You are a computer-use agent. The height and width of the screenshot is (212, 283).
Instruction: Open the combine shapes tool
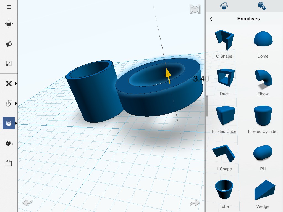pos(9,103)
